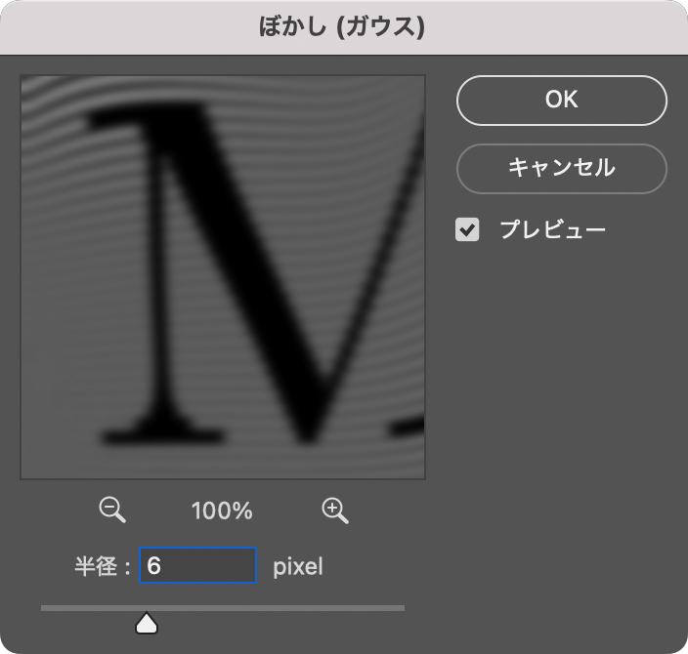Image resolution: width=688 pixels, height=654 pixels.
Task: Click the 100% zoom level text
Action: tap(223, 511)
